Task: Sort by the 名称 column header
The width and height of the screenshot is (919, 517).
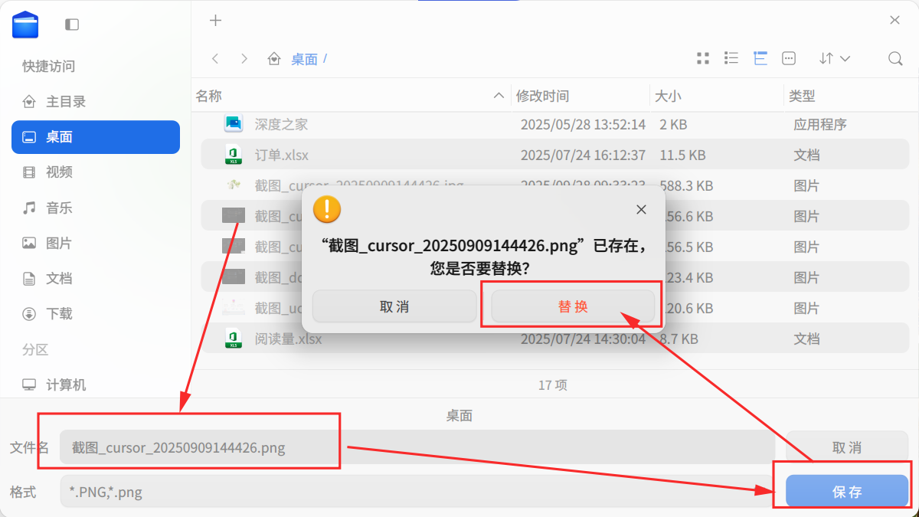Action: [351, 96]
